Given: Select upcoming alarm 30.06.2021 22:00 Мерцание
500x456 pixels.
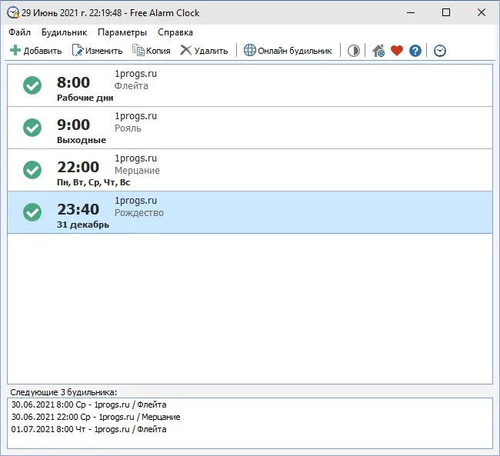Looking at the screenshot, I should click(95, 417).
